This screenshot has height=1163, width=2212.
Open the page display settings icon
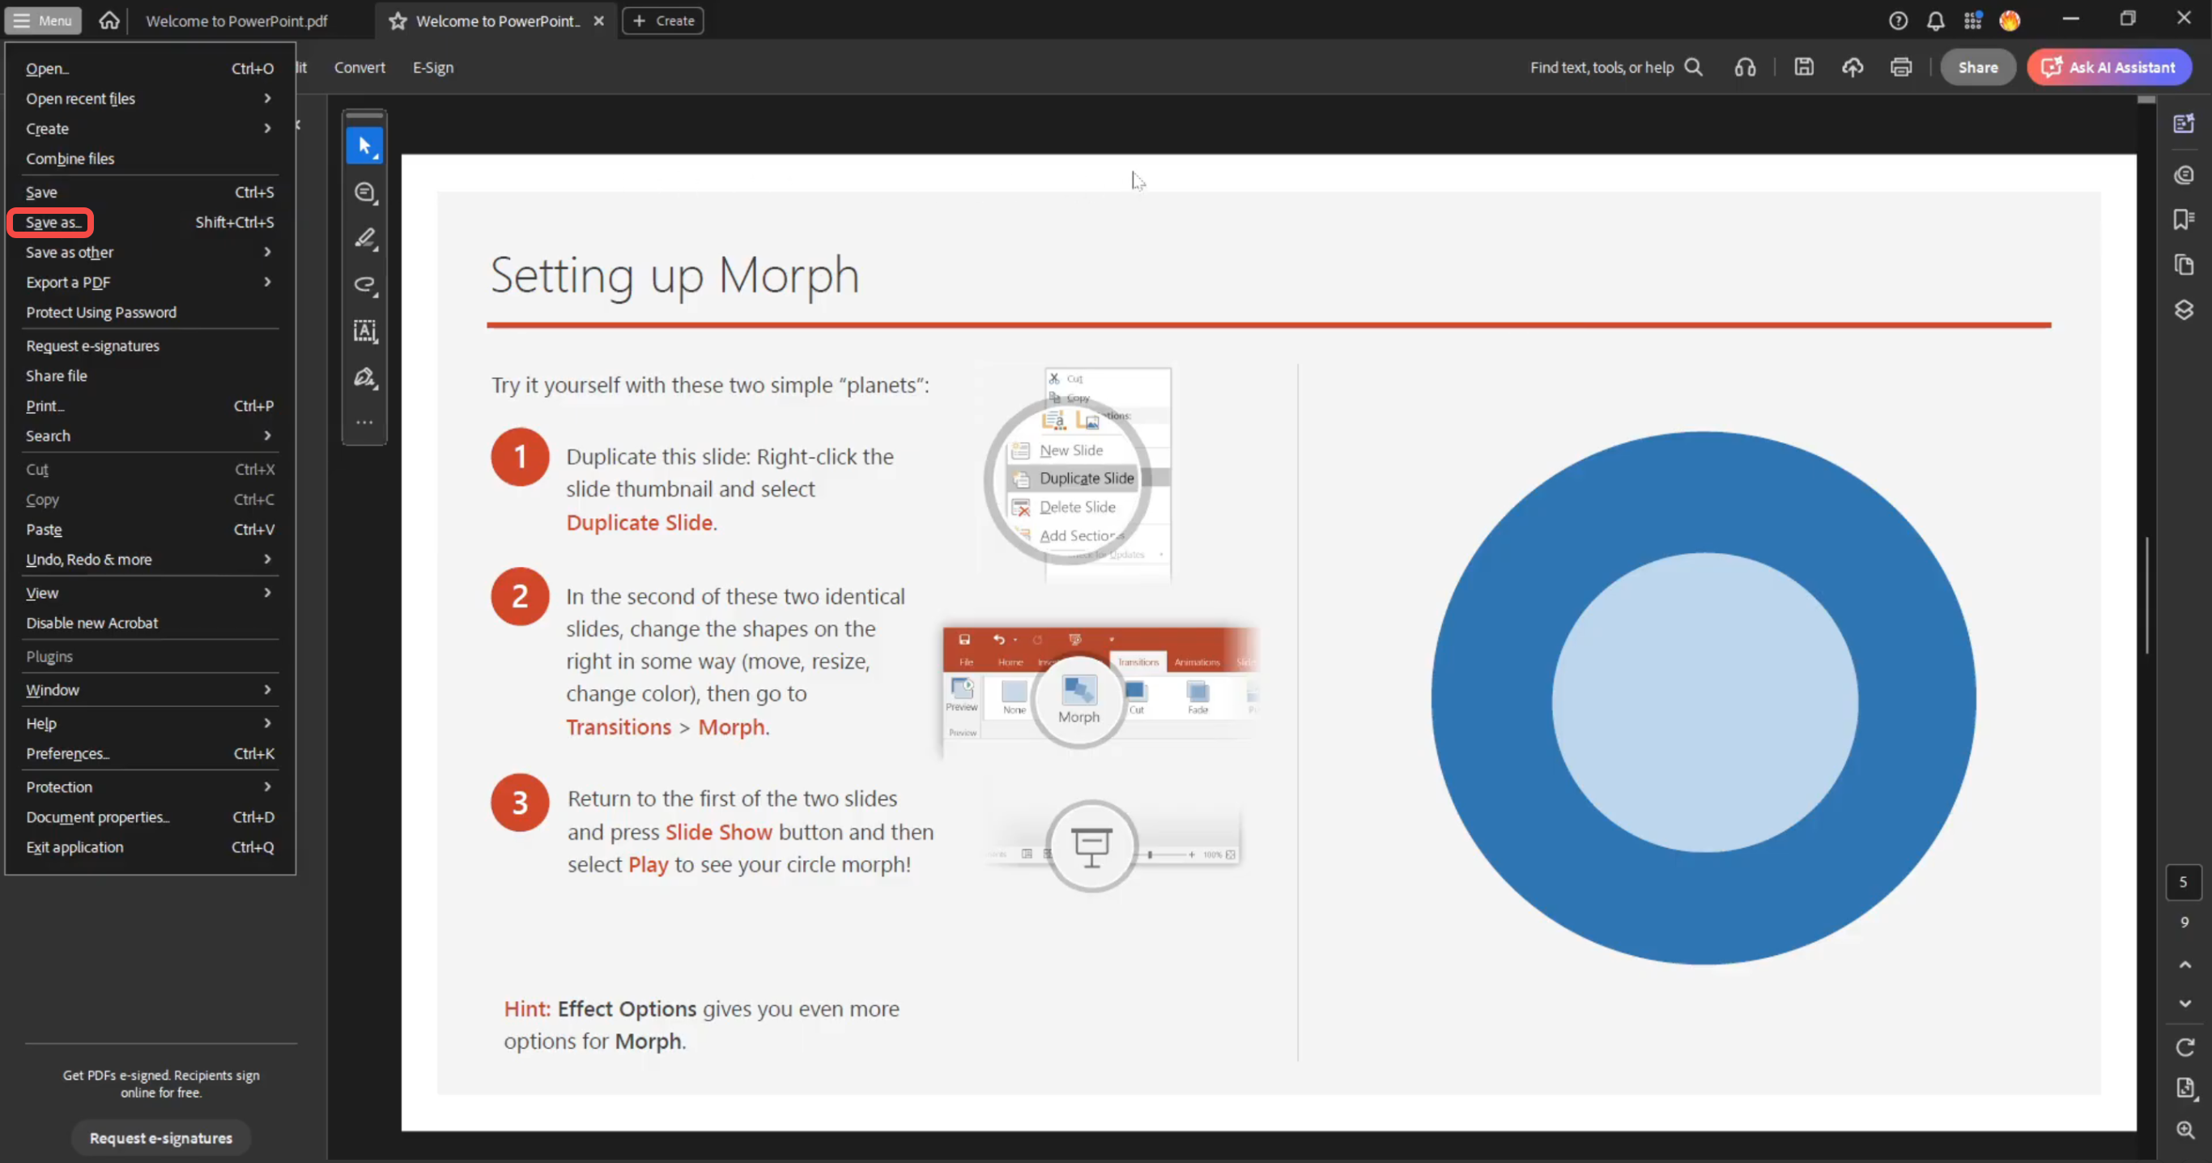coord(2186,1089)
